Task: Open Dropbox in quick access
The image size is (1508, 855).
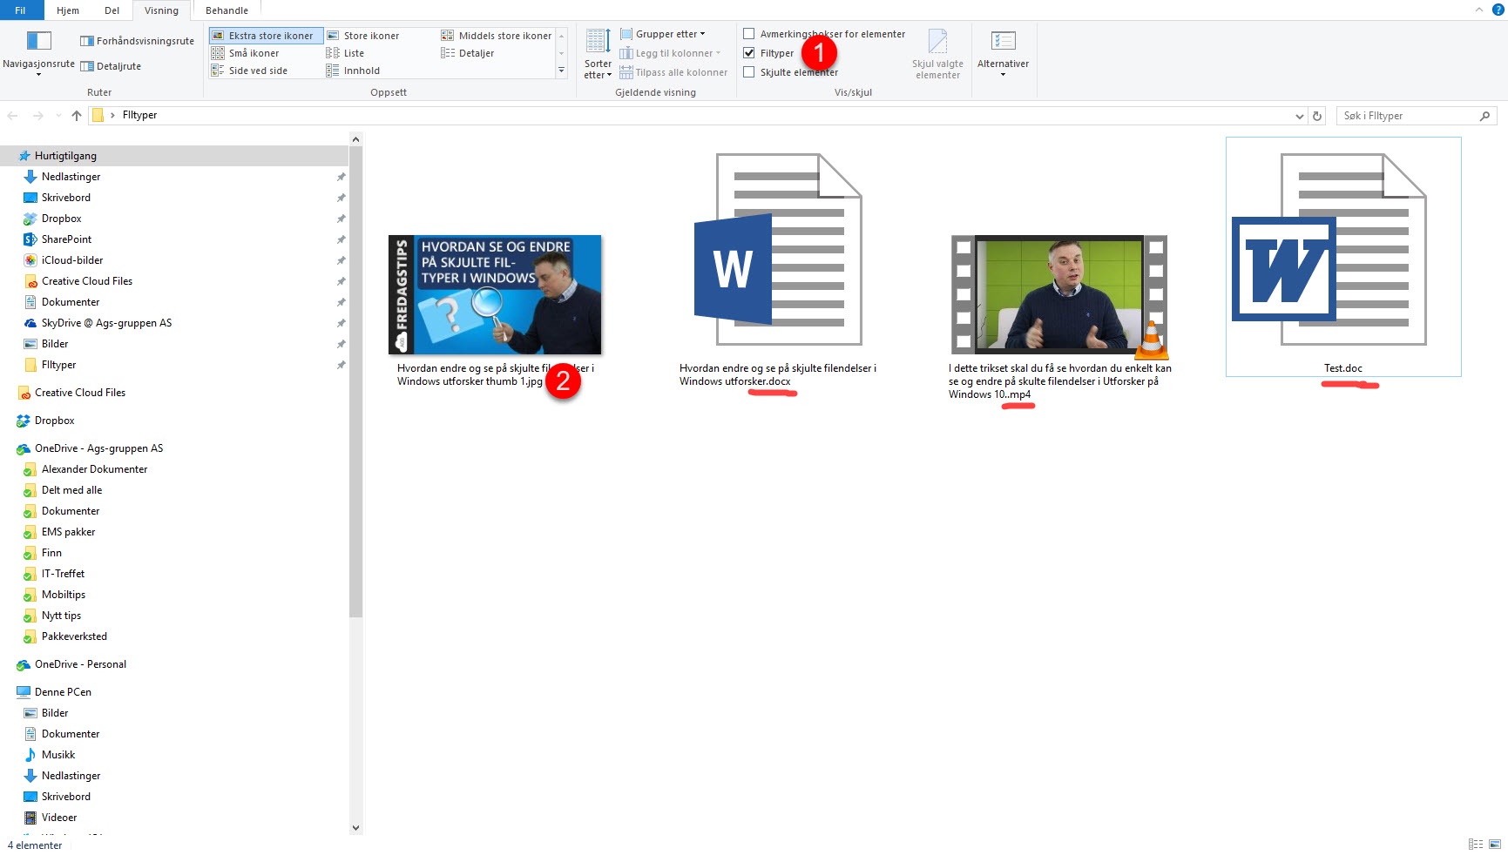Action: (x=61, y=219)
